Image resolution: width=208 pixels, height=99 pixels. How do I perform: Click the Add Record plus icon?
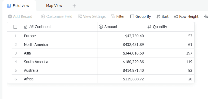pyautogui.click(x=10, y=16)
